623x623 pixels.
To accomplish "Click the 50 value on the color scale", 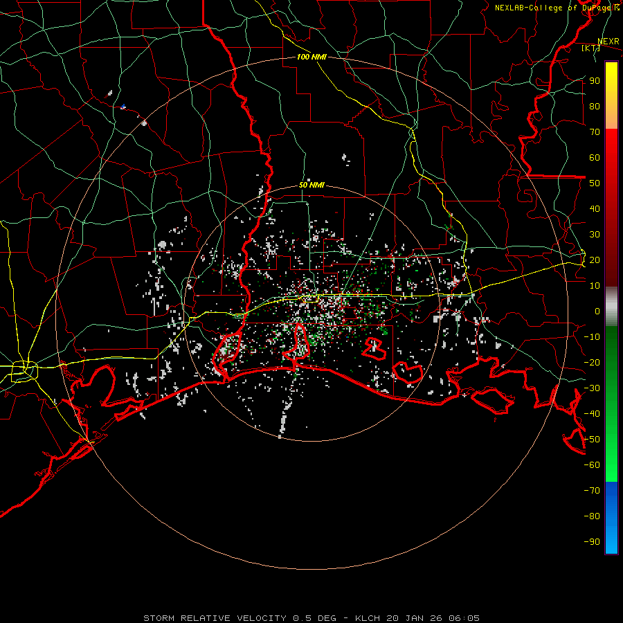I will [x=595, y=183].
